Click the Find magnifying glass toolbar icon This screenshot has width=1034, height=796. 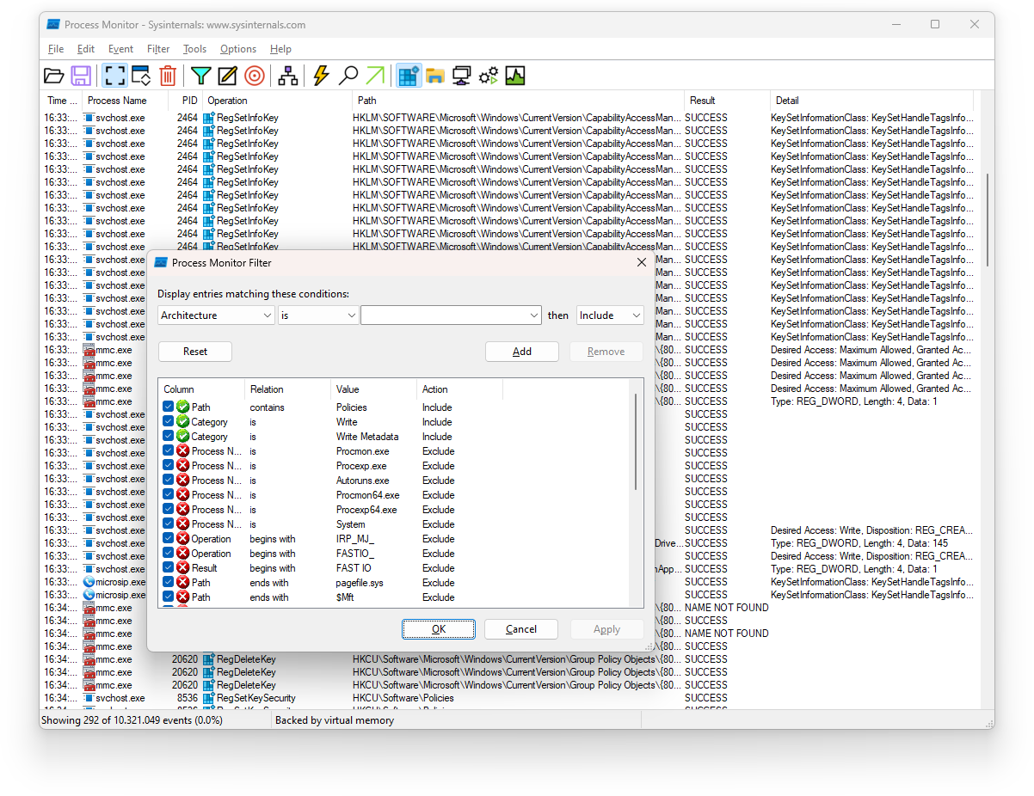point(348,76)
